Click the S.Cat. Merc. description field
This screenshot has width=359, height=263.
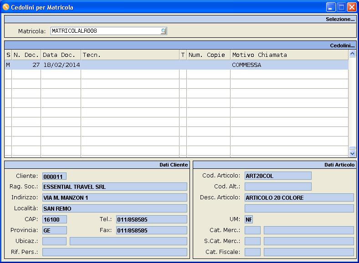tap(309, 241)
